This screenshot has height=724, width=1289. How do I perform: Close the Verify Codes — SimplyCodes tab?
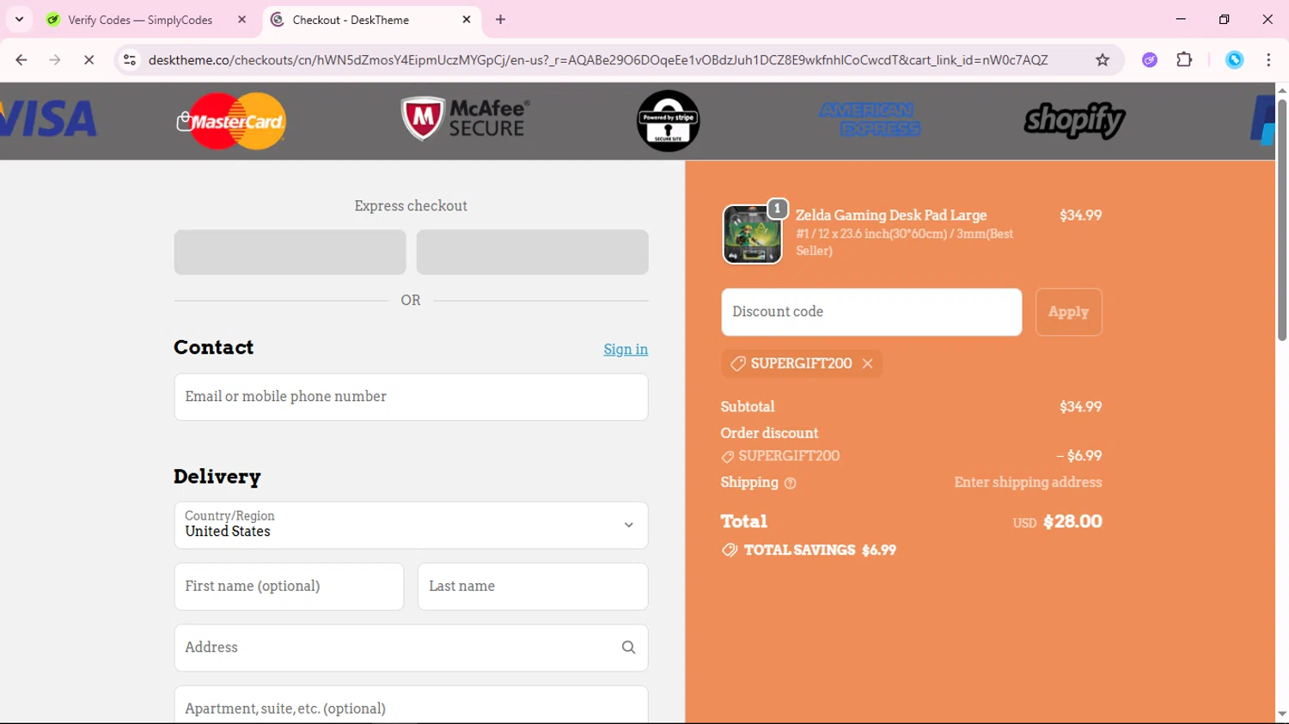(241, 19)
